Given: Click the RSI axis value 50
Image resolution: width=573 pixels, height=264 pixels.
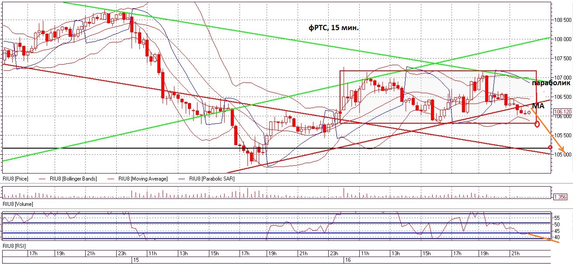Looking at the screenshot, I should 557,224.
